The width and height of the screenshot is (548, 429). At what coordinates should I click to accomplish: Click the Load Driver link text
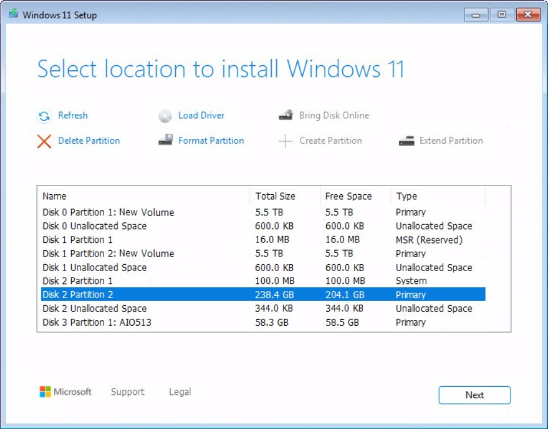201,116
